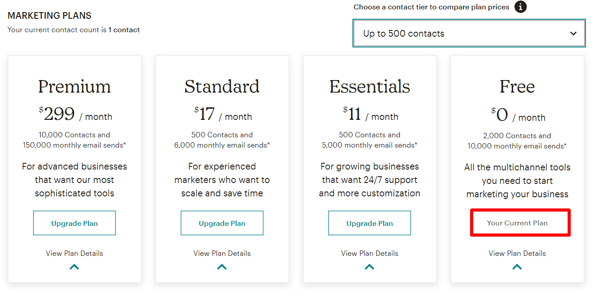Open View Plan Details under Free
Screen dimensions: 594x297
click(x=517, y=253)
